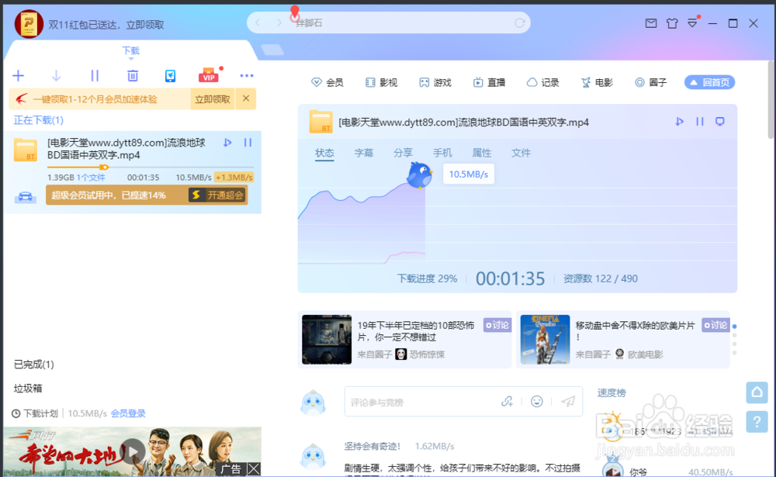Open the mail messages icon
The image size is (776, 477).
click(651, 23)
